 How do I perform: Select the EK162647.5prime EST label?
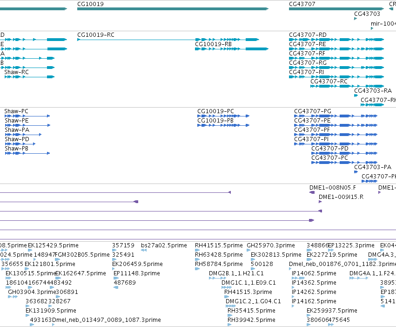[x=81, y=273]
